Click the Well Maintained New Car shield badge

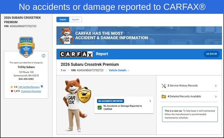click(84, 95)
